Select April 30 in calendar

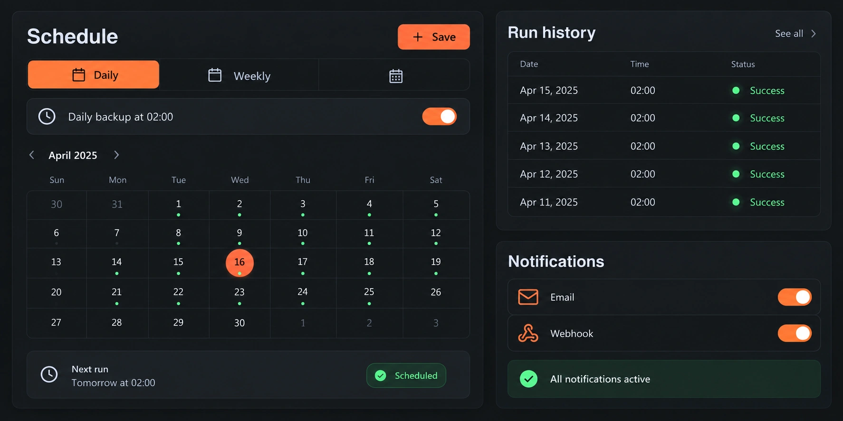239,323
